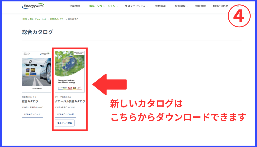Click the グローバル製品カタログ title link
The width and height of the screenshot is (257, 147).
click(x=70, y=101)
